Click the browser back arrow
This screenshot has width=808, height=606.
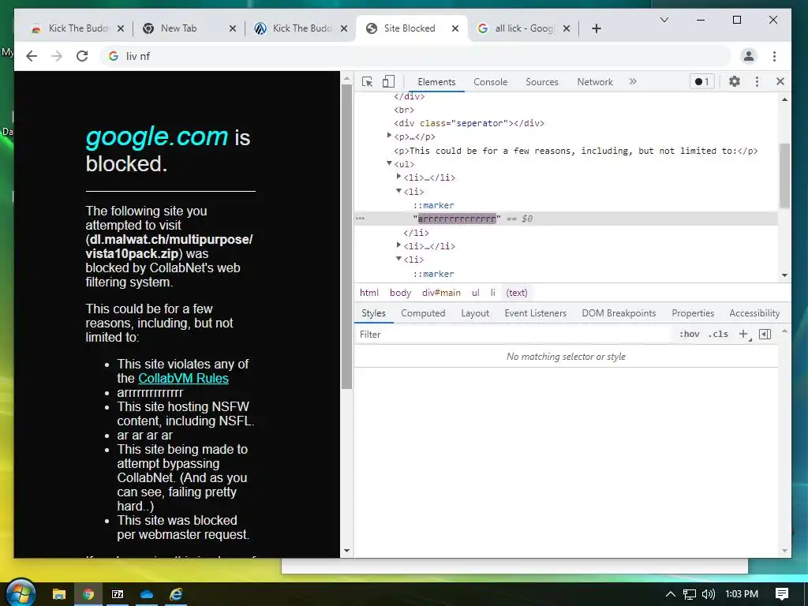point(32,56)
